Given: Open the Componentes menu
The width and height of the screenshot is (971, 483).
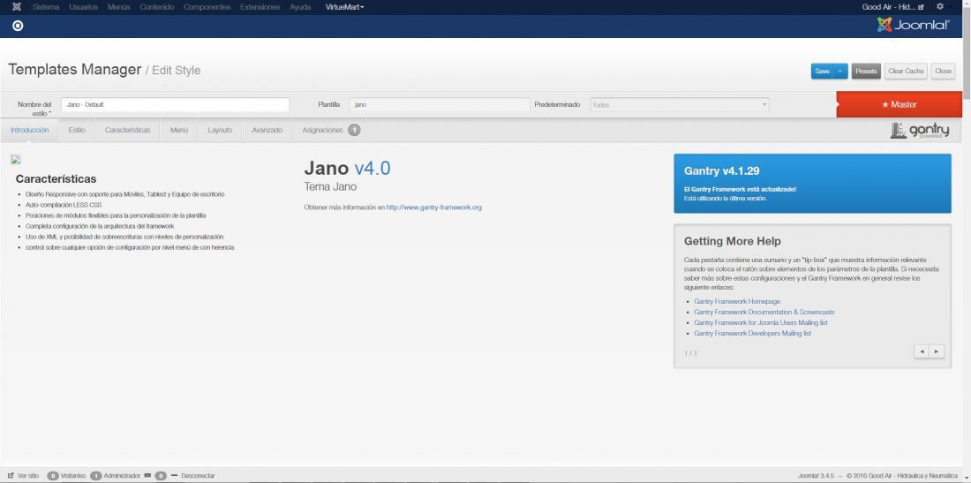Looking at the screenshot, I should click(x=207, y=7).
